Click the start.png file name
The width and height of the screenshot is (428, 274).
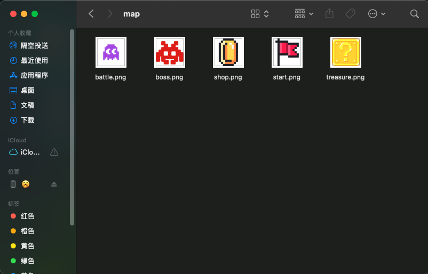click(x=287, y=77)
